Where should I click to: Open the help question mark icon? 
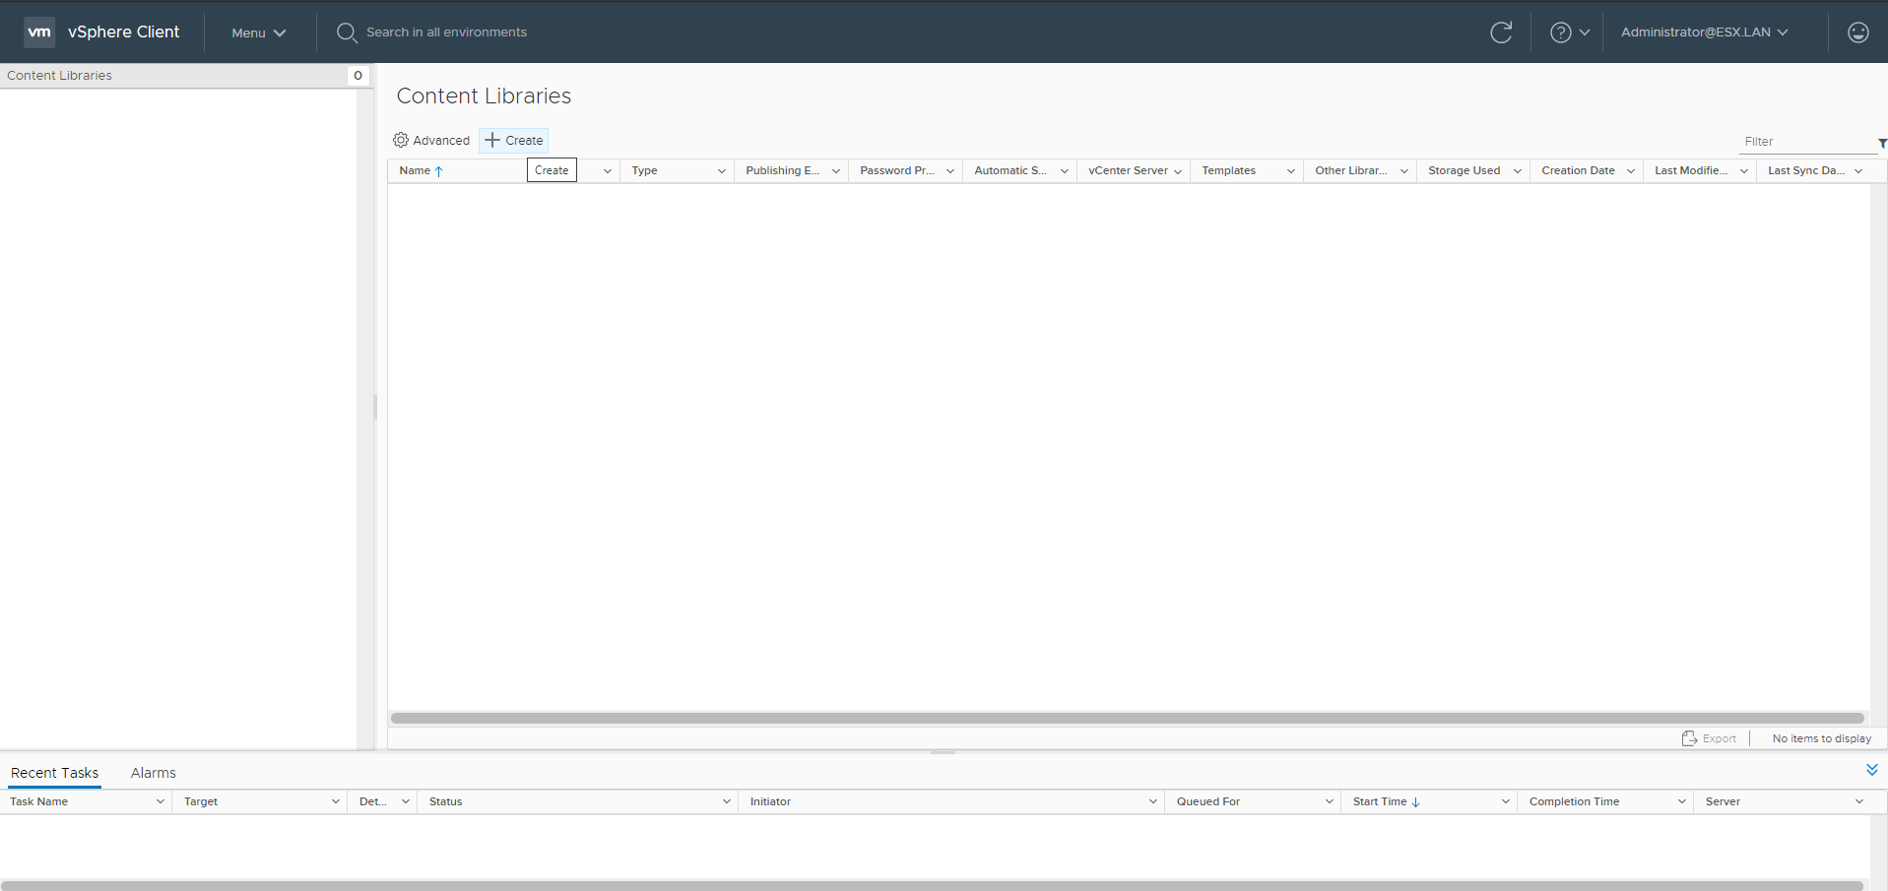click(x=1560, y=32)
